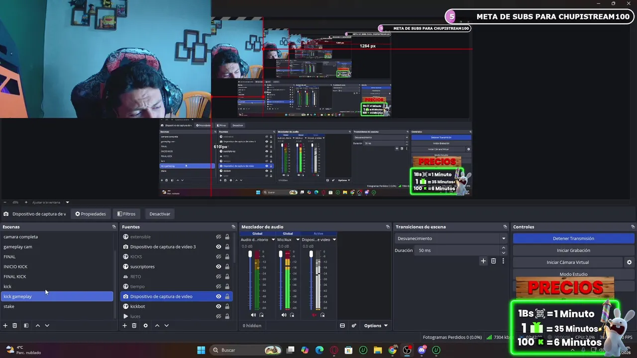
Task: Open Filtros for selected source
Action: tap(126, 214)
